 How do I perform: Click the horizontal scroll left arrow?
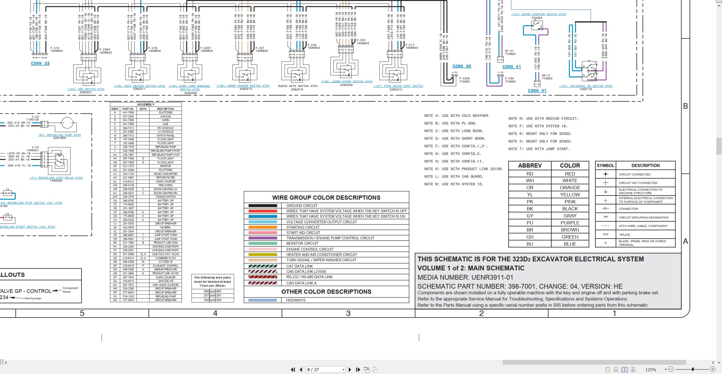click(x=6, y=362)
